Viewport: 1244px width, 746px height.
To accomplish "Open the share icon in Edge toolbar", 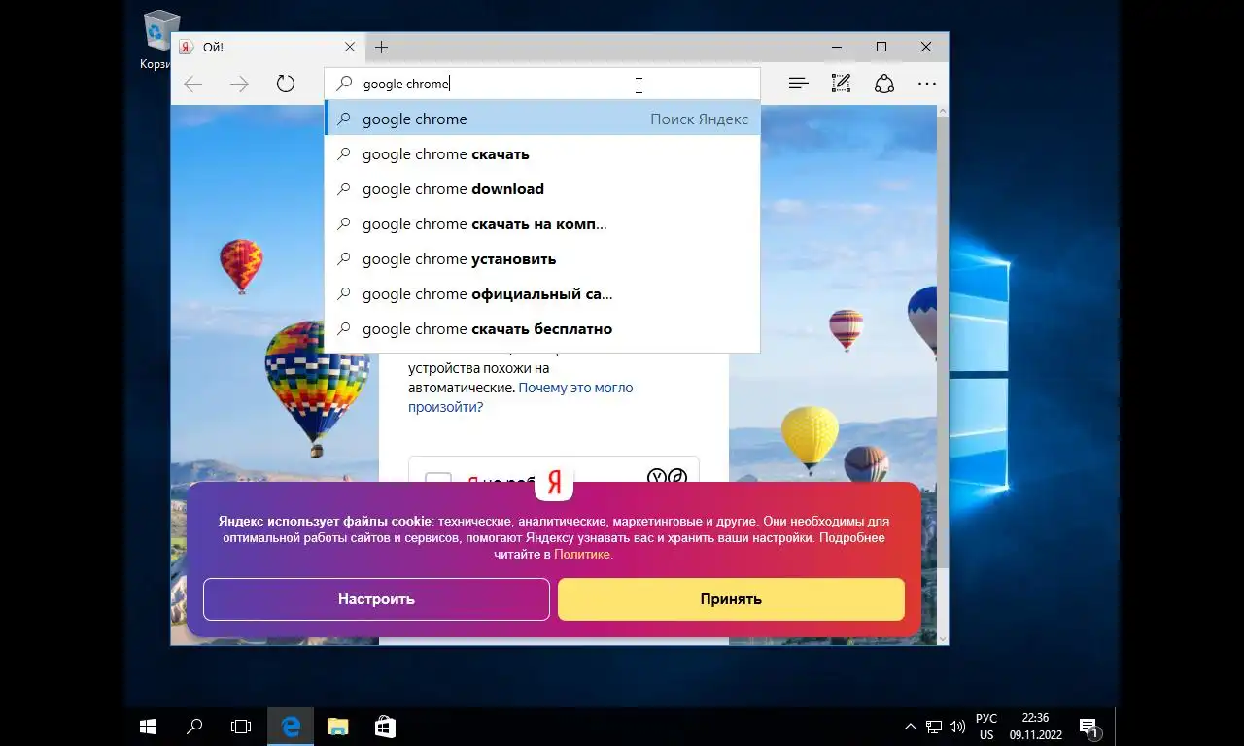I will point(884,84).
